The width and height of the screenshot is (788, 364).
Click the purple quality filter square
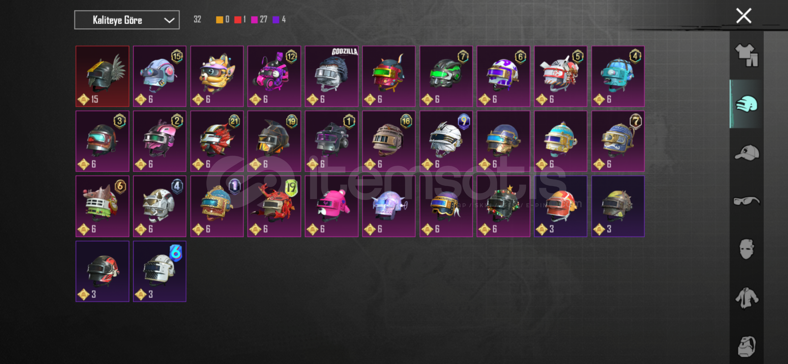point(276,20)
